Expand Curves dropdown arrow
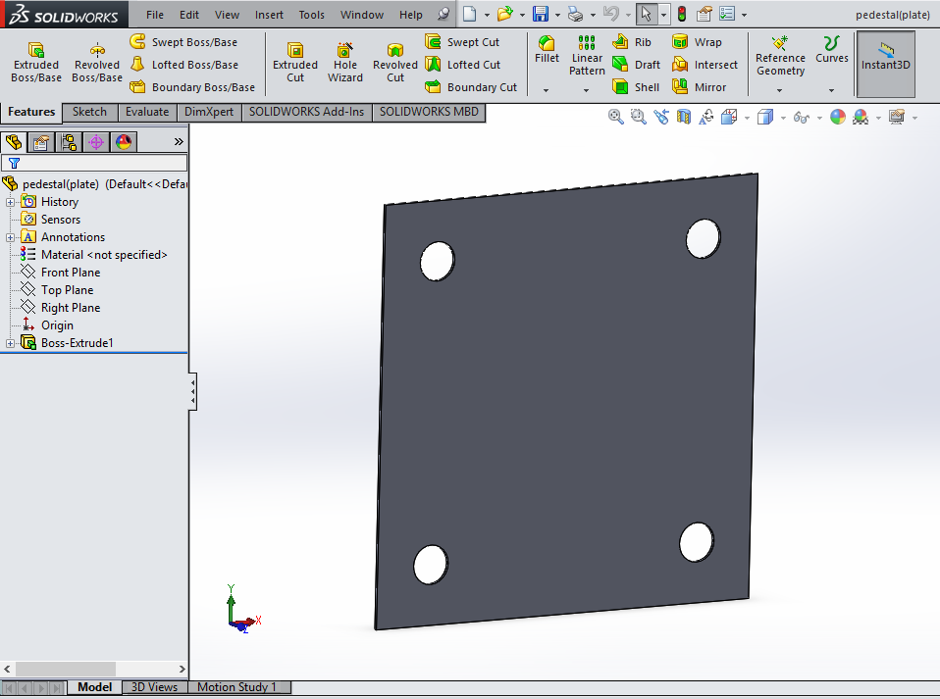Screen dimensions: 940x699 [831, 90]
